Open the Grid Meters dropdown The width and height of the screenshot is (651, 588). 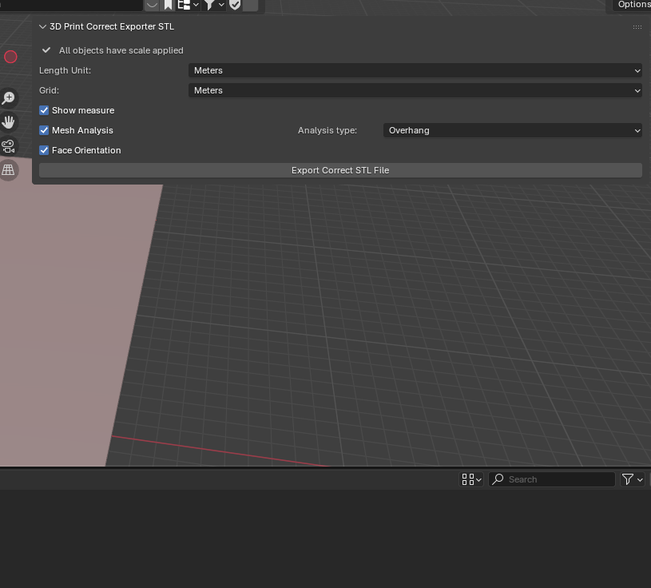[415, 90]
